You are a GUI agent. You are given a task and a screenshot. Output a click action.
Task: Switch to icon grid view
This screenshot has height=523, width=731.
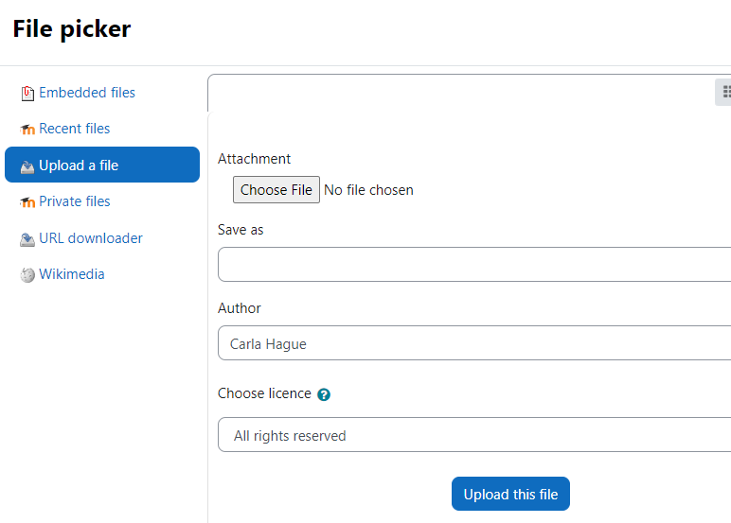pos(724,93)
